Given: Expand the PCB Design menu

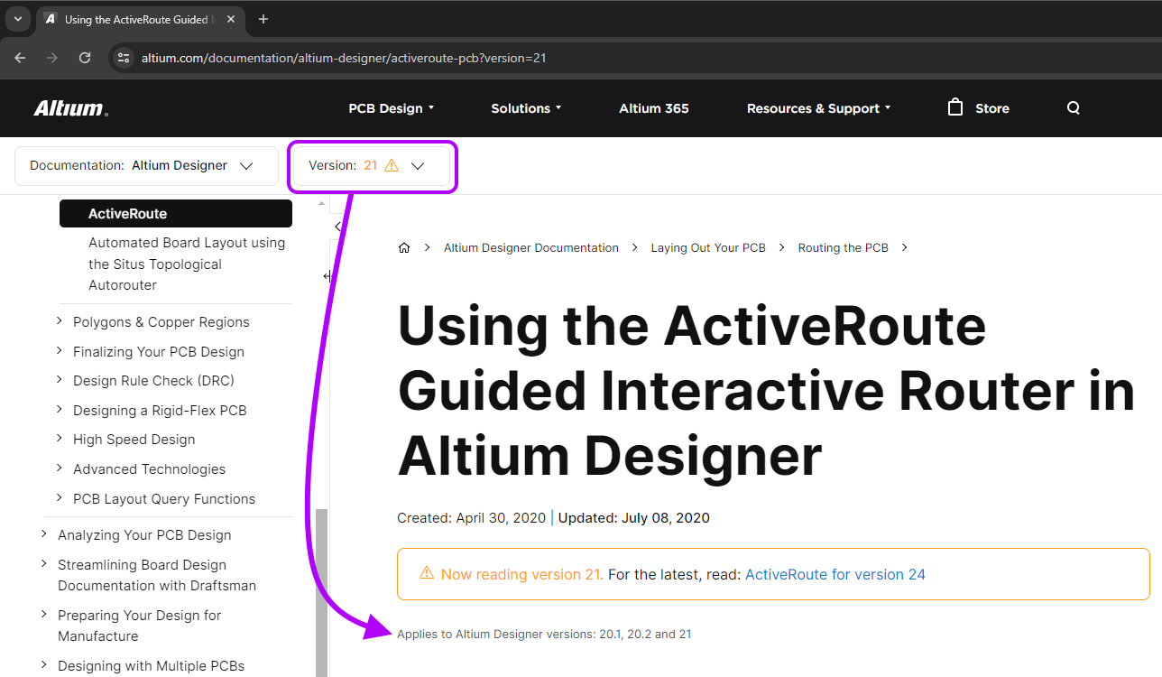Looking at the screenshot, I should click(x=392, y=108).
